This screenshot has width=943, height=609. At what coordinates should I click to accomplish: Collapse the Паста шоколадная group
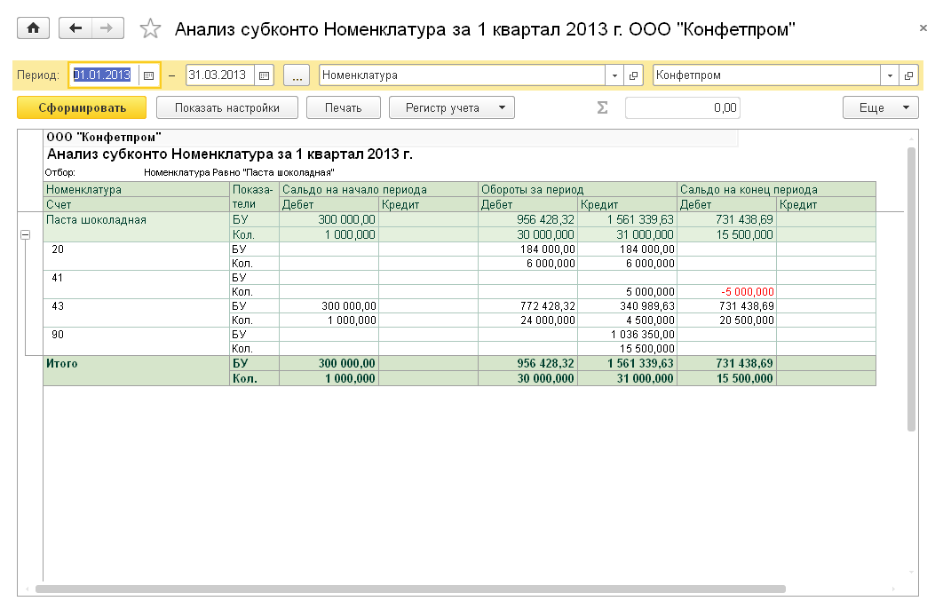coord(25,235)
